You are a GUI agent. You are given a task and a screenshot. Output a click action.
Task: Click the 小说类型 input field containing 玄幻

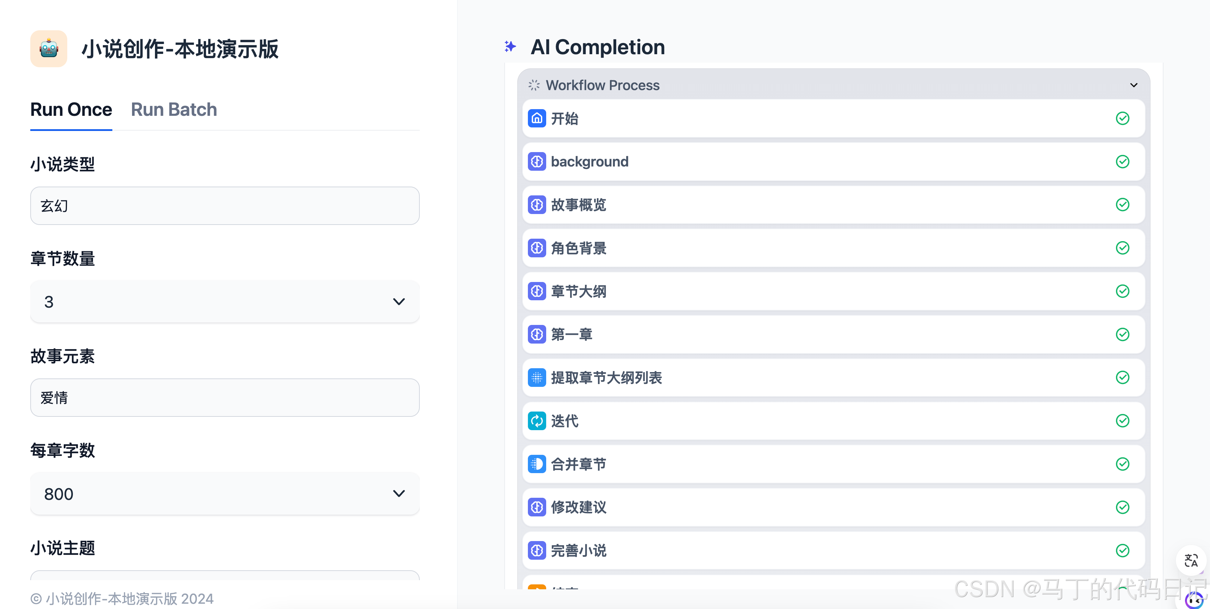coord(225,206)
